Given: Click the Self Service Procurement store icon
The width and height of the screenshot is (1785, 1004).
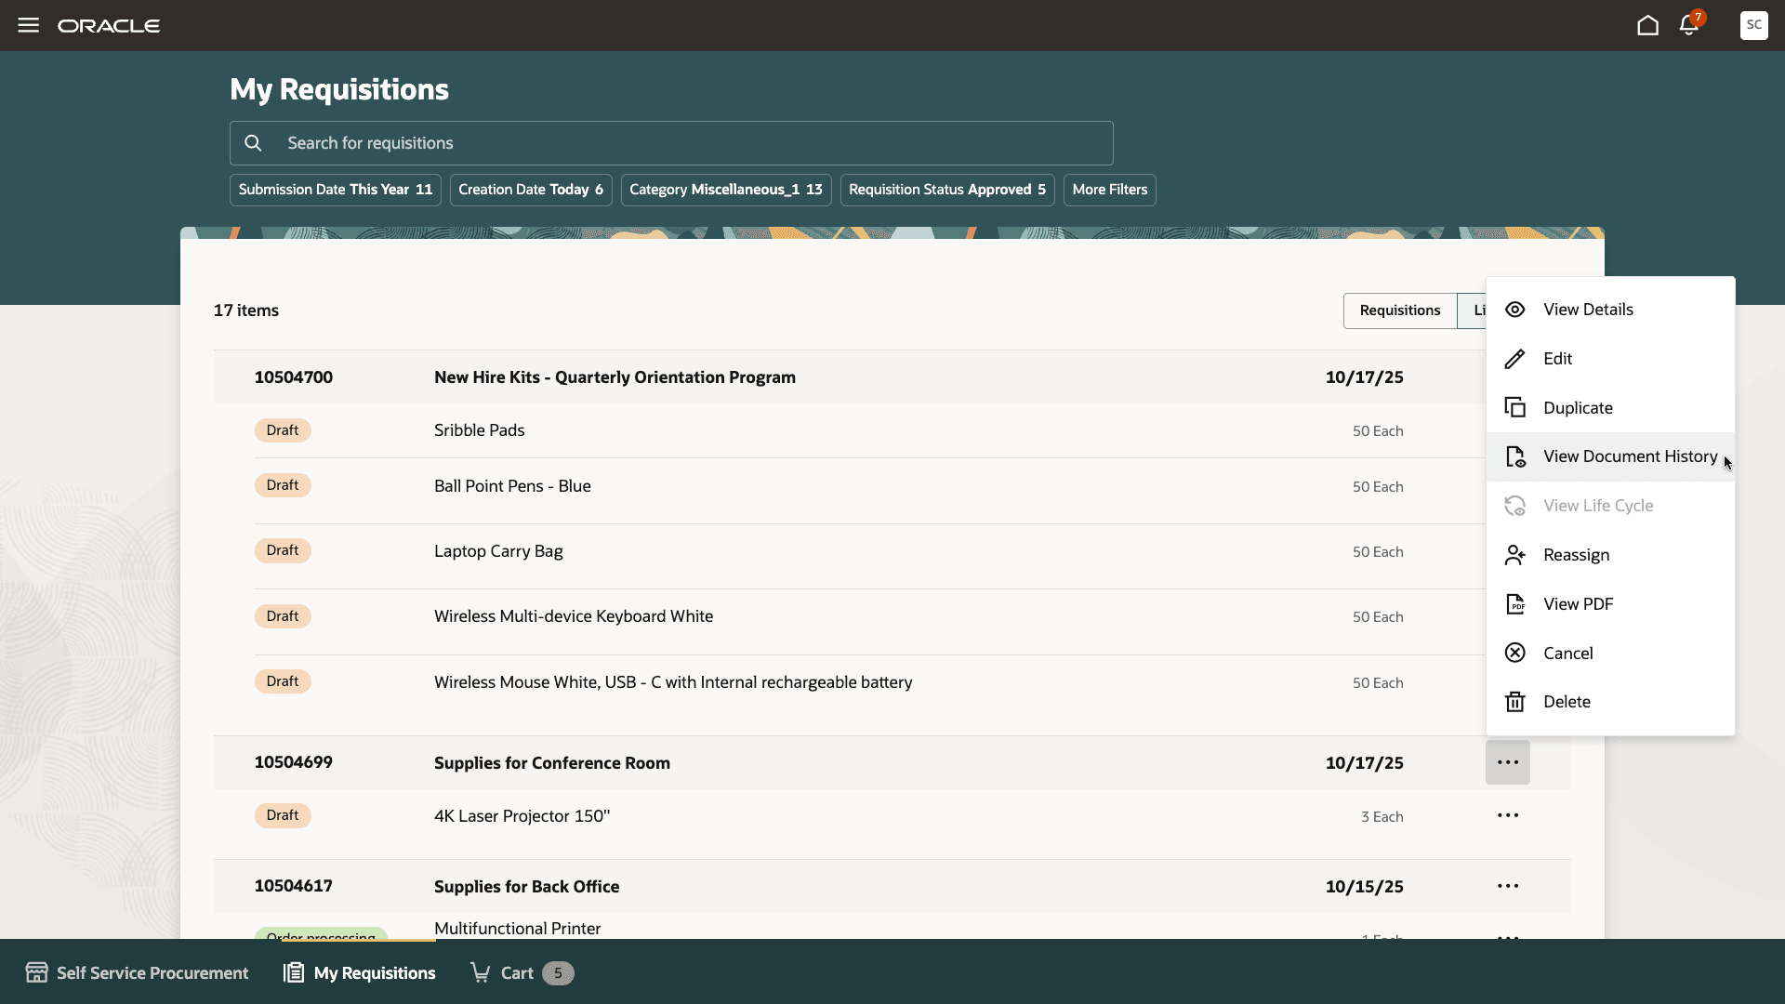Looking at the screenshot, I should [37, 971].
